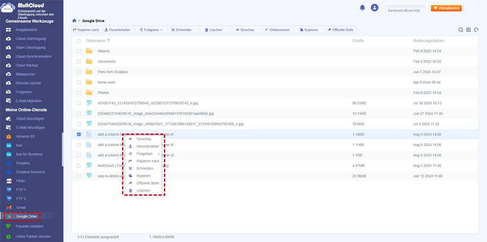The width and height of the screenshot is (487, 242).
Task: Switch to grid view icon
Action: (468, 30)
